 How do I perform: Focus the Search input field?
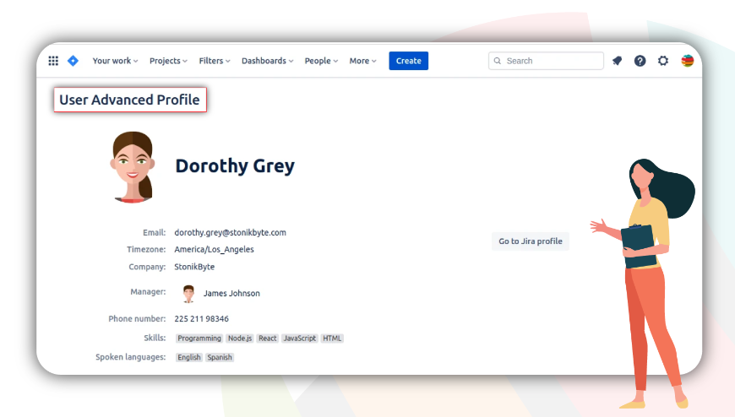[x=546, y=61]
